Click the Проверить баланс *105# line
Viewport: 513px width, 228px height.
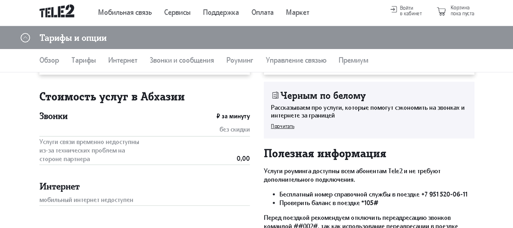(x=329, y=203)
